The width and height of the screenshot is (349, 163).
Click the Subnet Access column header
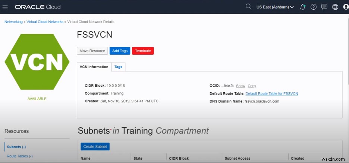tap(238, 158)
